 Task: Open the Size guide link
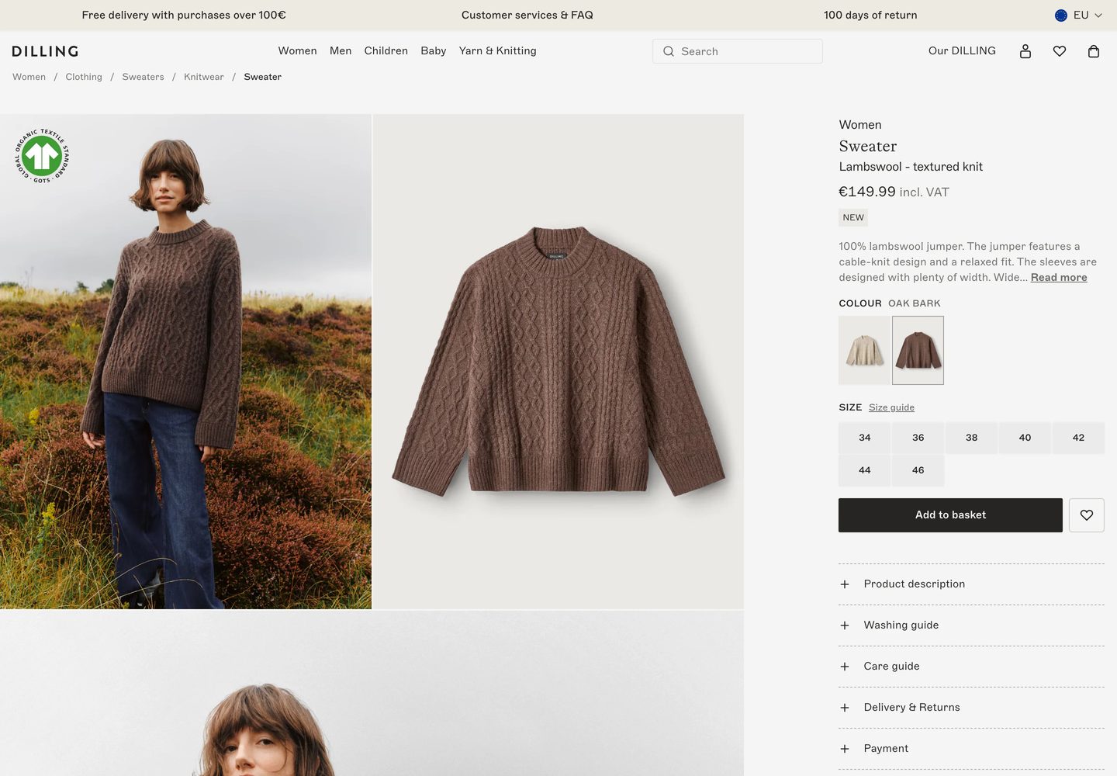(891, 407)
